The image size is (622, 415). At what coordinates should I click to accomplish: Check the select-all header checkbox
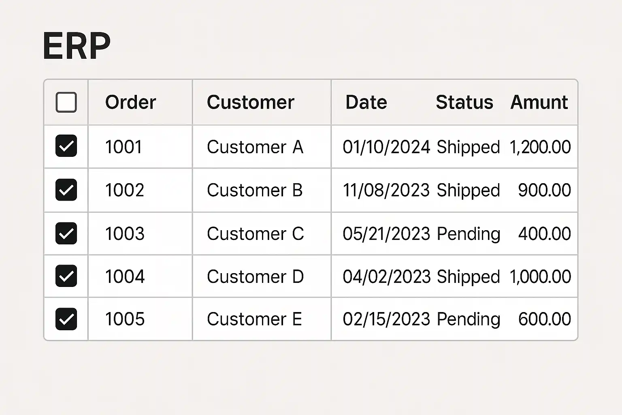66,102
